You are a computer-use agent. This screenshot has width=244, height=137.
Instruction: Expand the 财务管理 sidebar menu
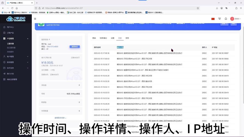28,62
